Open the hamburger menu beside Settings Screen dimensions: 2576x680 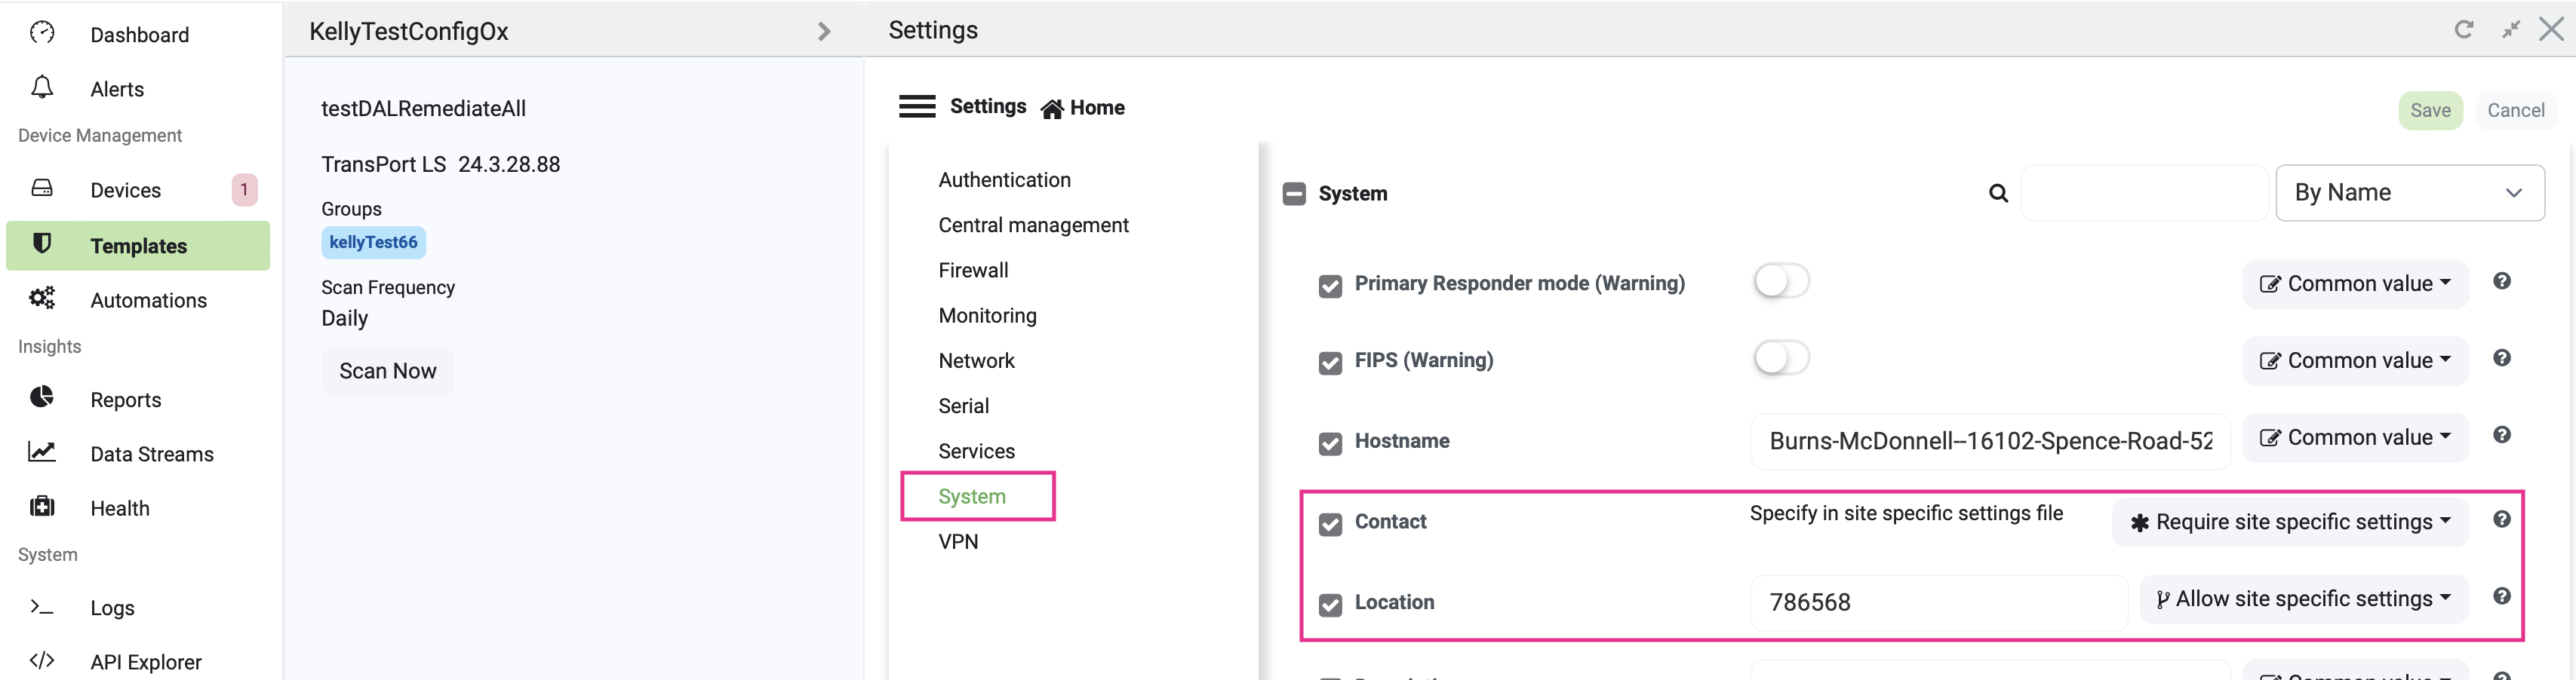916,107
